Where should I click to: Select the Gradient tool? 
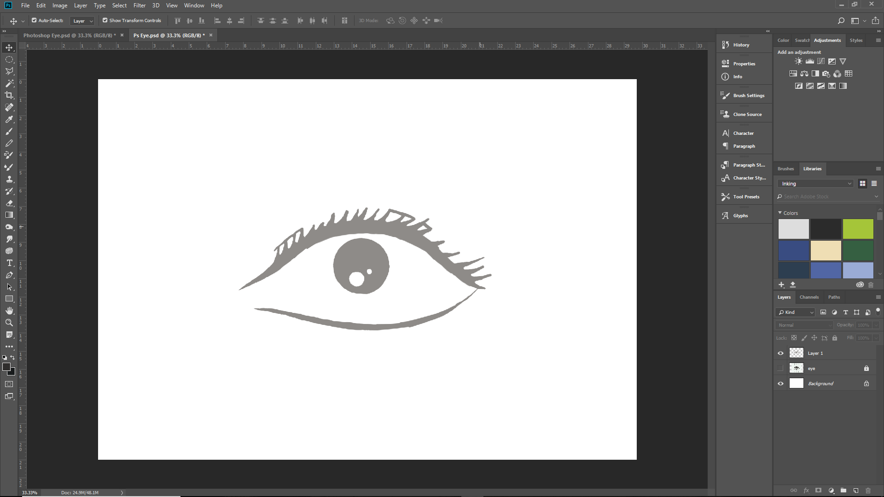pos(9,215)
